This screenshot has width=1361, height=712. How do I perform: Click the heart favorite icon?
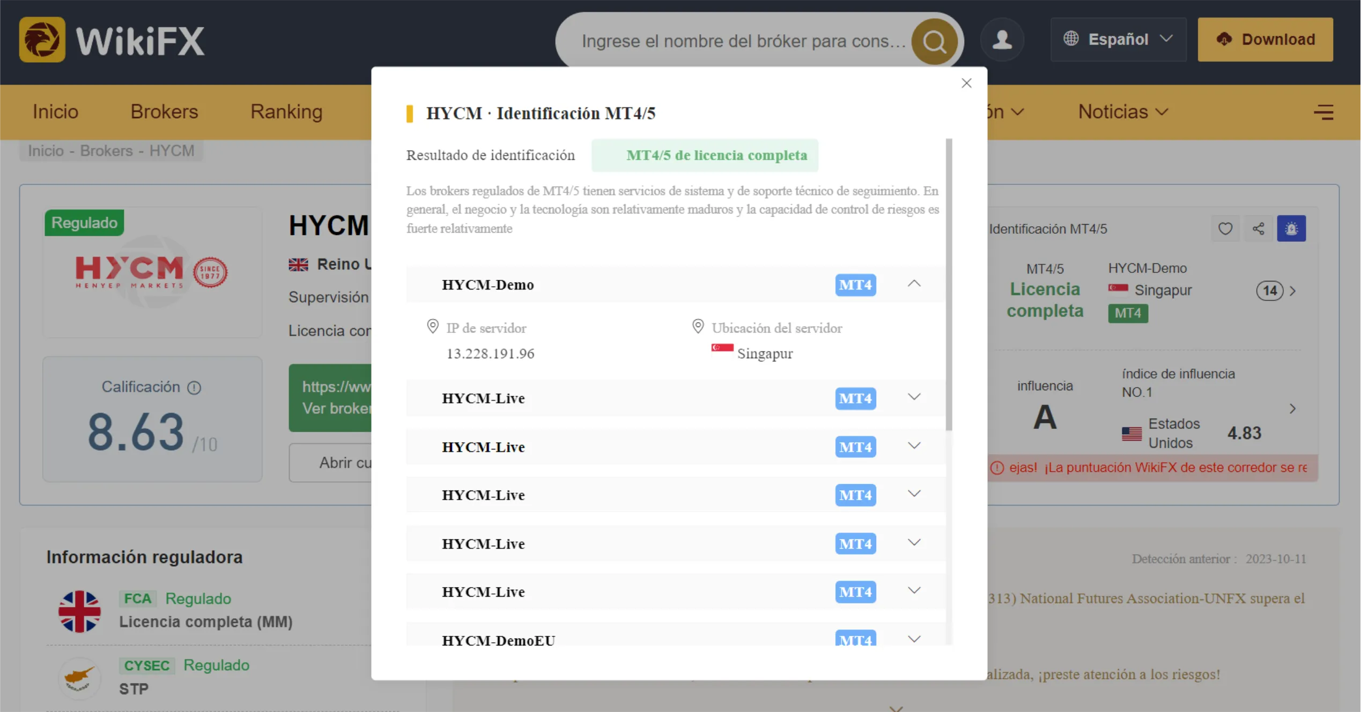(x=1225, y=229)
